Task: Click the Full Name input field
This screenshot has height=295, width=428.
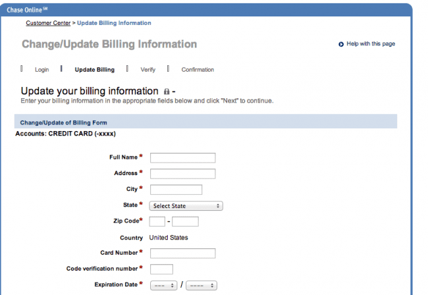Action: coord(183,158)
